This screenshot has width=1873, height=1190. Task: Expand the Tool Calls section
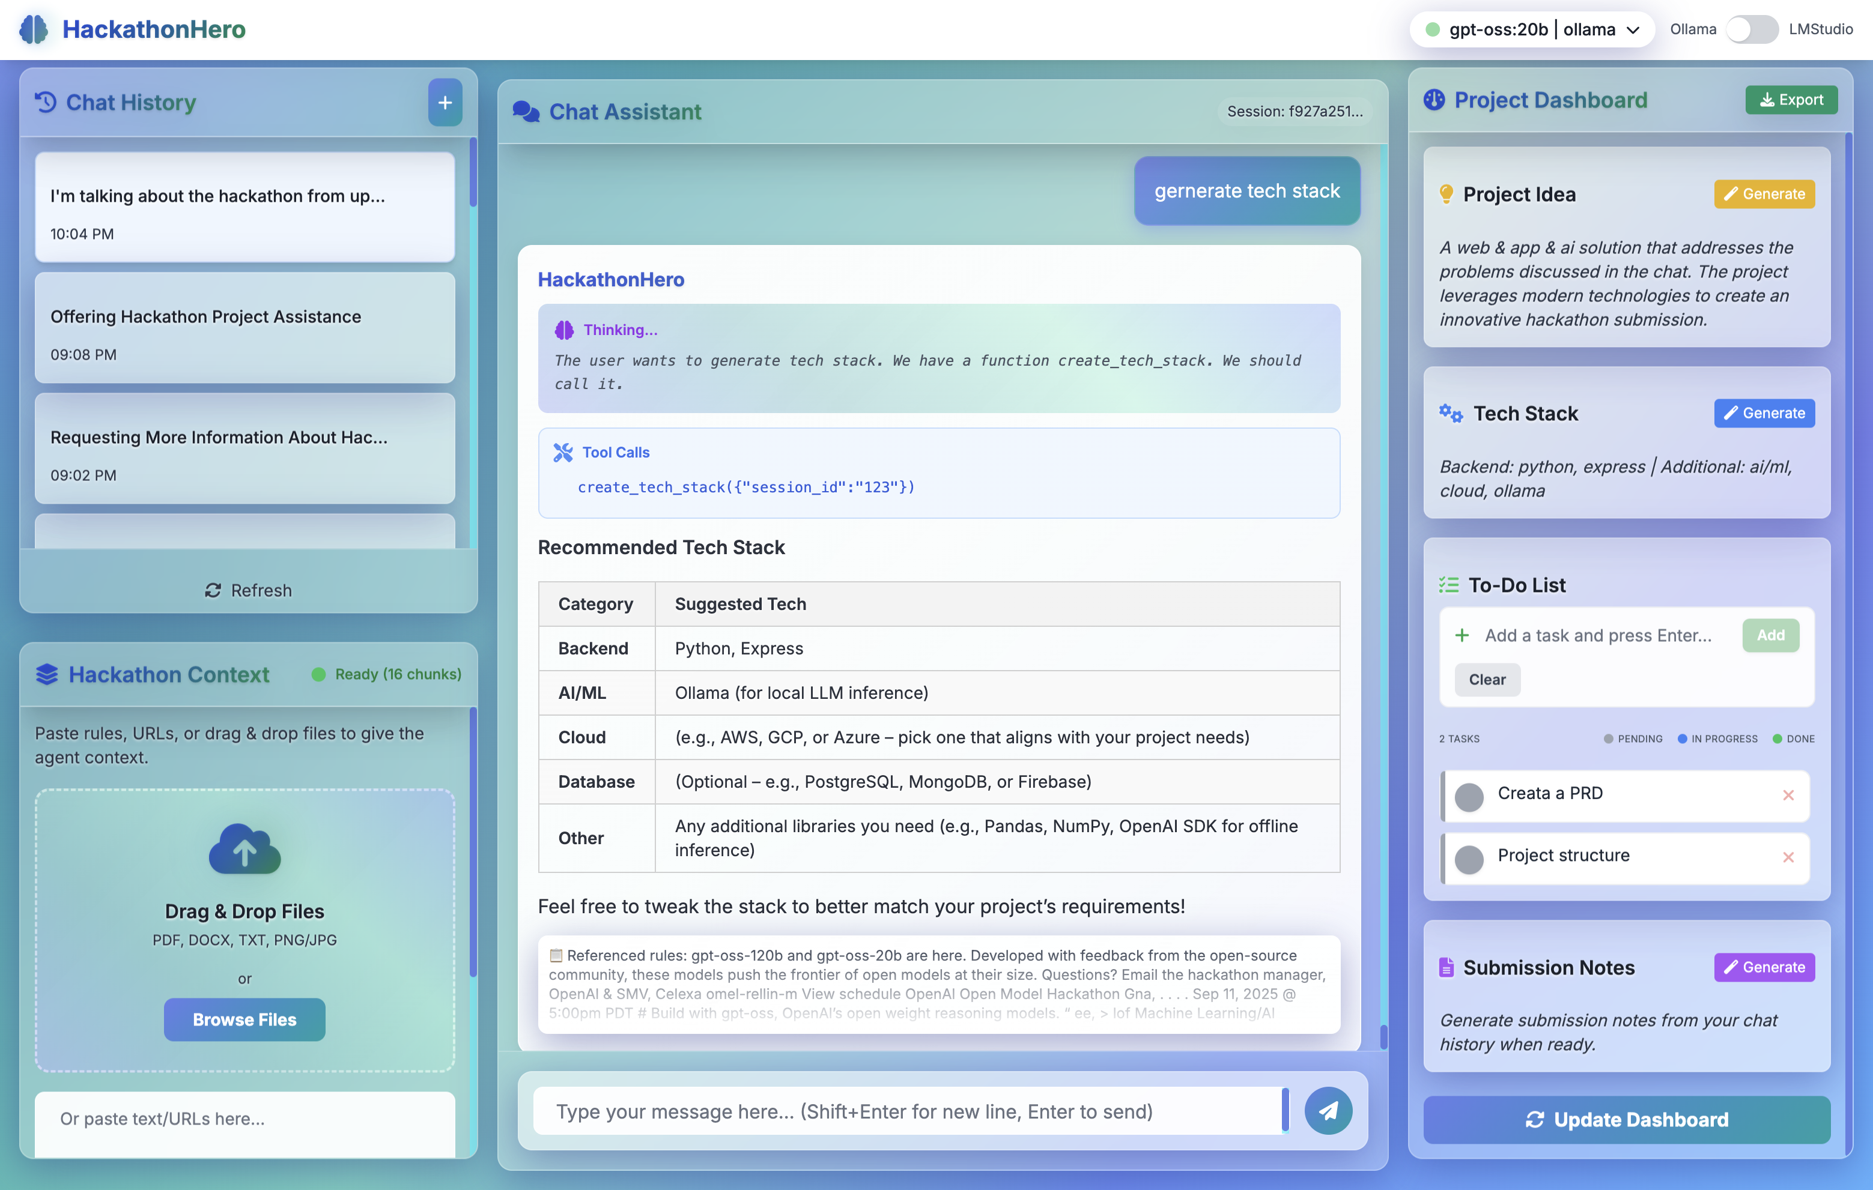click(615, 452)
